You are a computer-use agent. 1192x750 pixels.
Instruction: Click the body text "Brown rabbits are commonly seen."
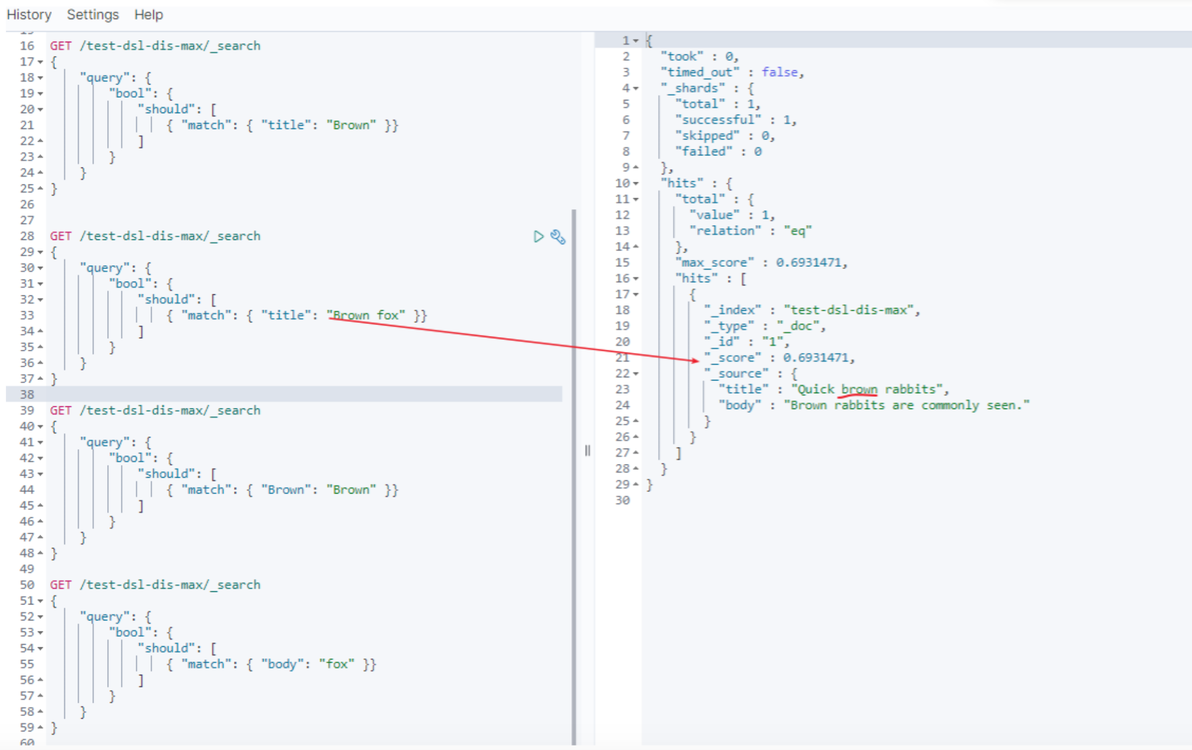tap(907, 406)
